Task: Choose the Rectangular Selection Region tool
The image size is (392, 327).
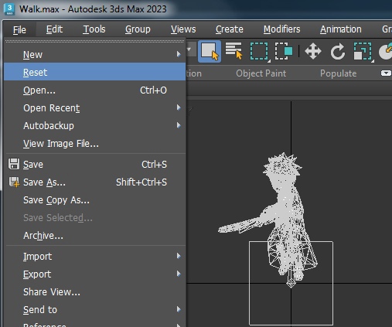Action: pos(259,51)
